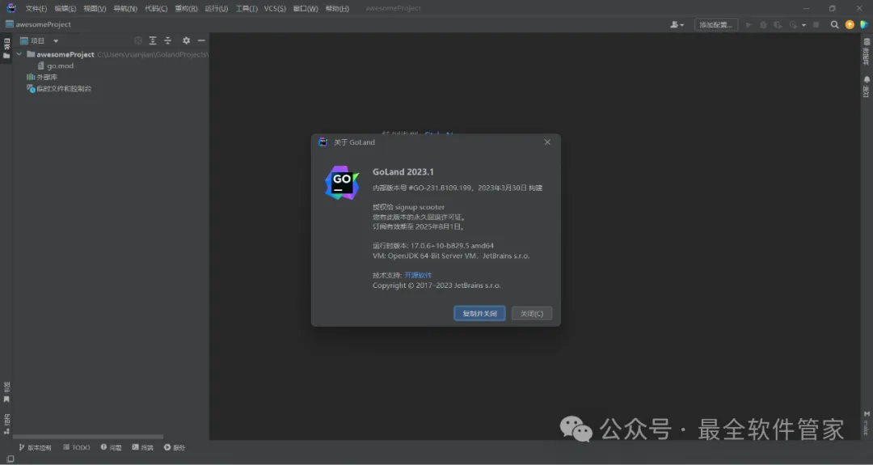Open the dropdown arrow beside profiler icon
The height and width of the screenshot is (465, 873).
coord(803,25)
